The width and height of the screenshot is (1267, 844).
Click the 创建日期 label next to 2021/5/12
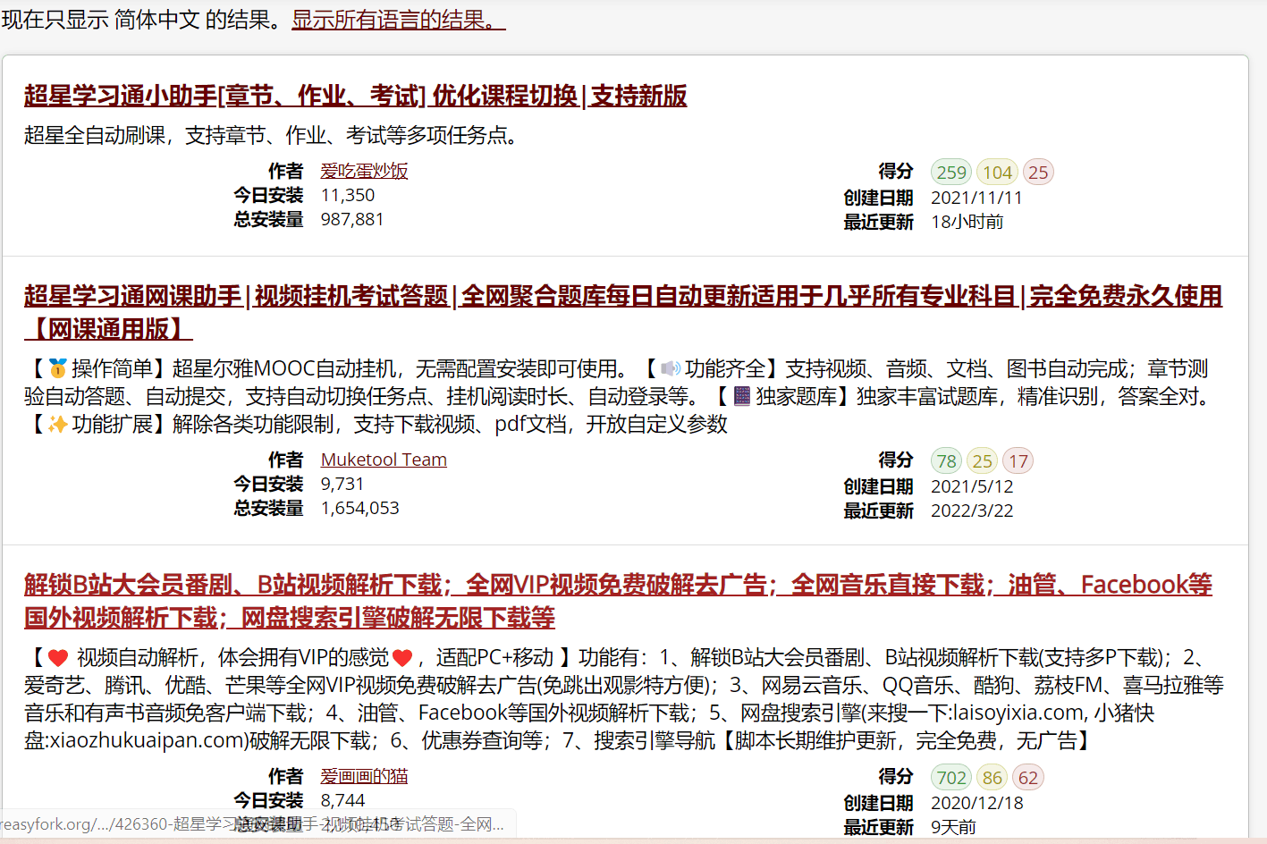(879, 486)
